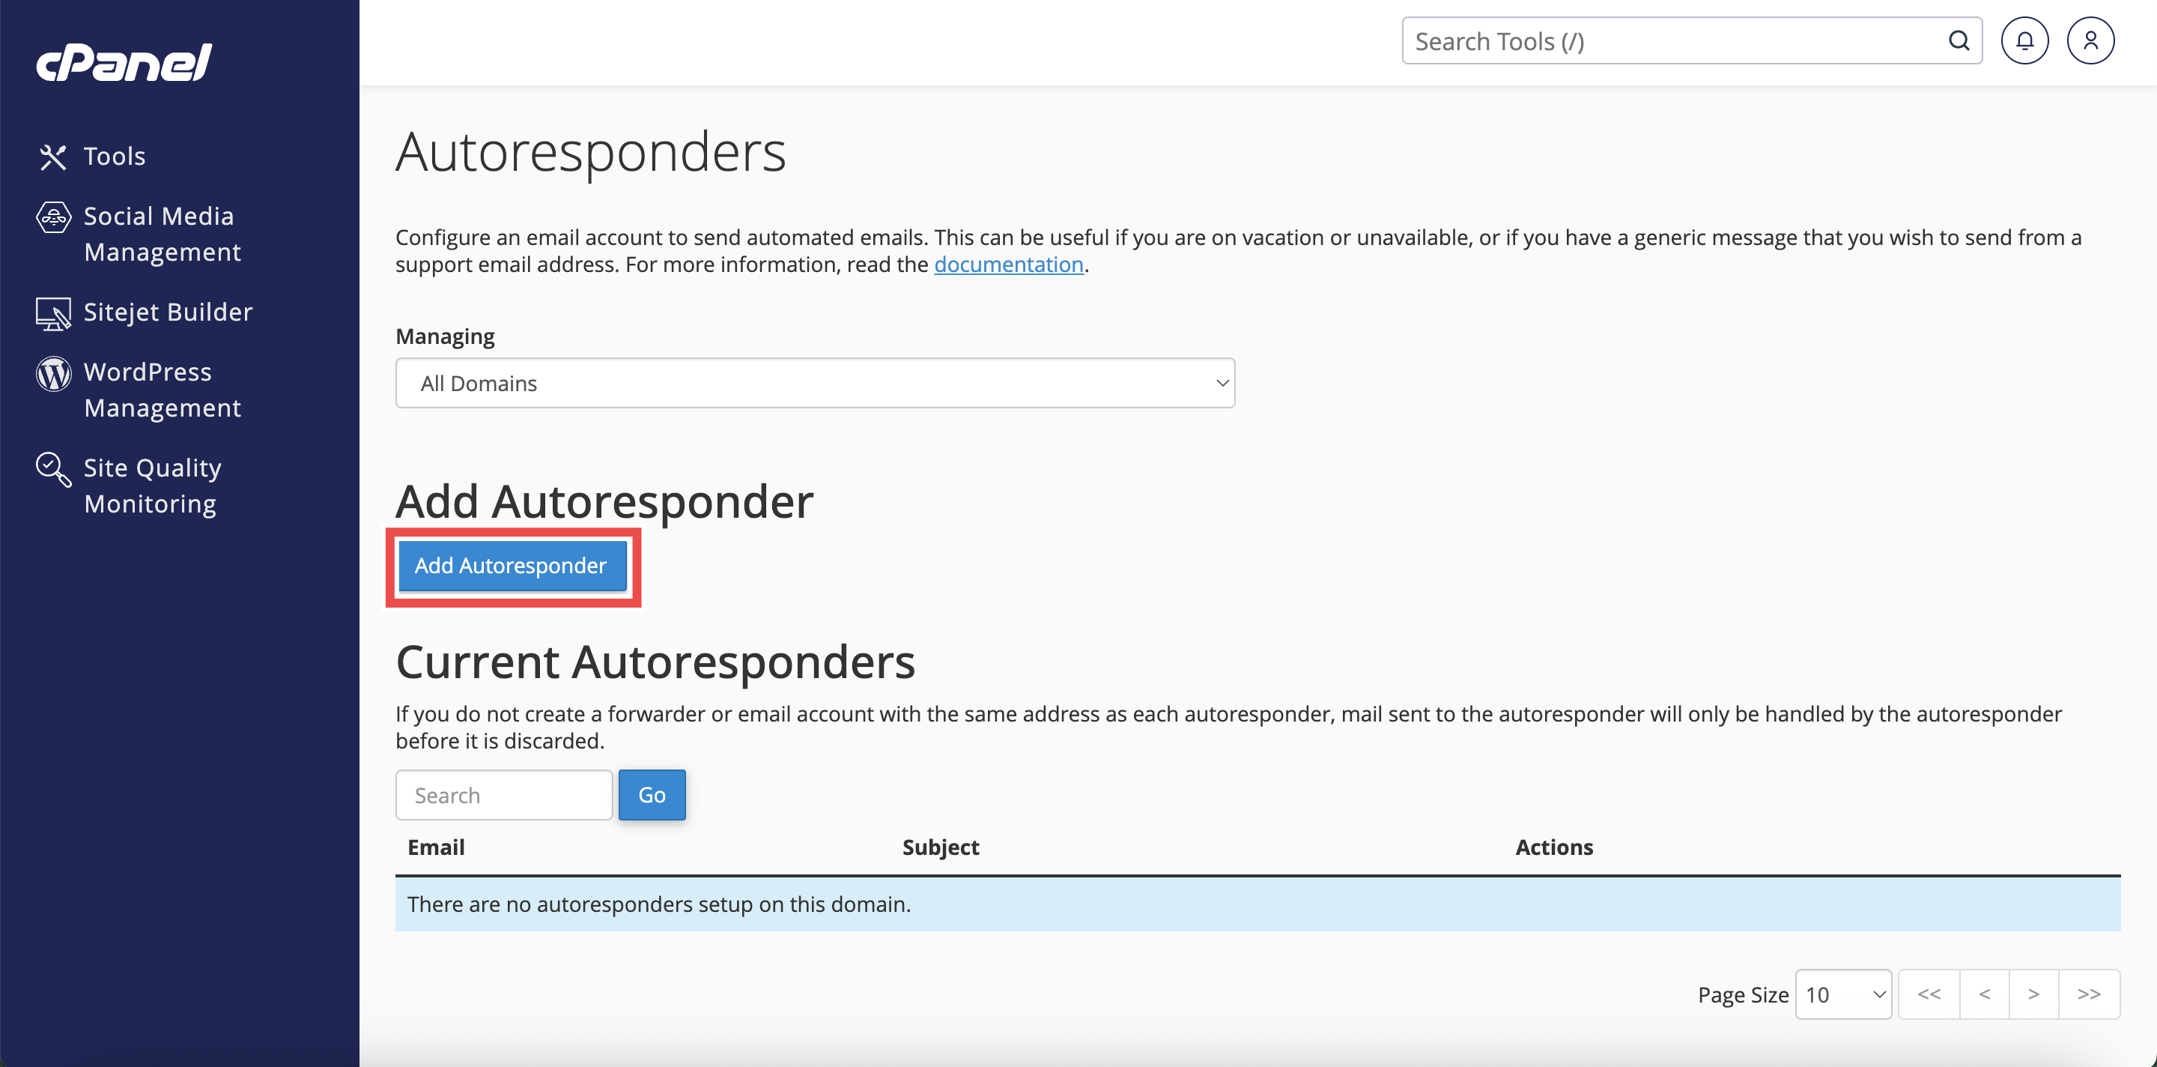The image size is (2157, 1067).
Task: Click the autoresponder Search input box
Action: pos(504,795)
